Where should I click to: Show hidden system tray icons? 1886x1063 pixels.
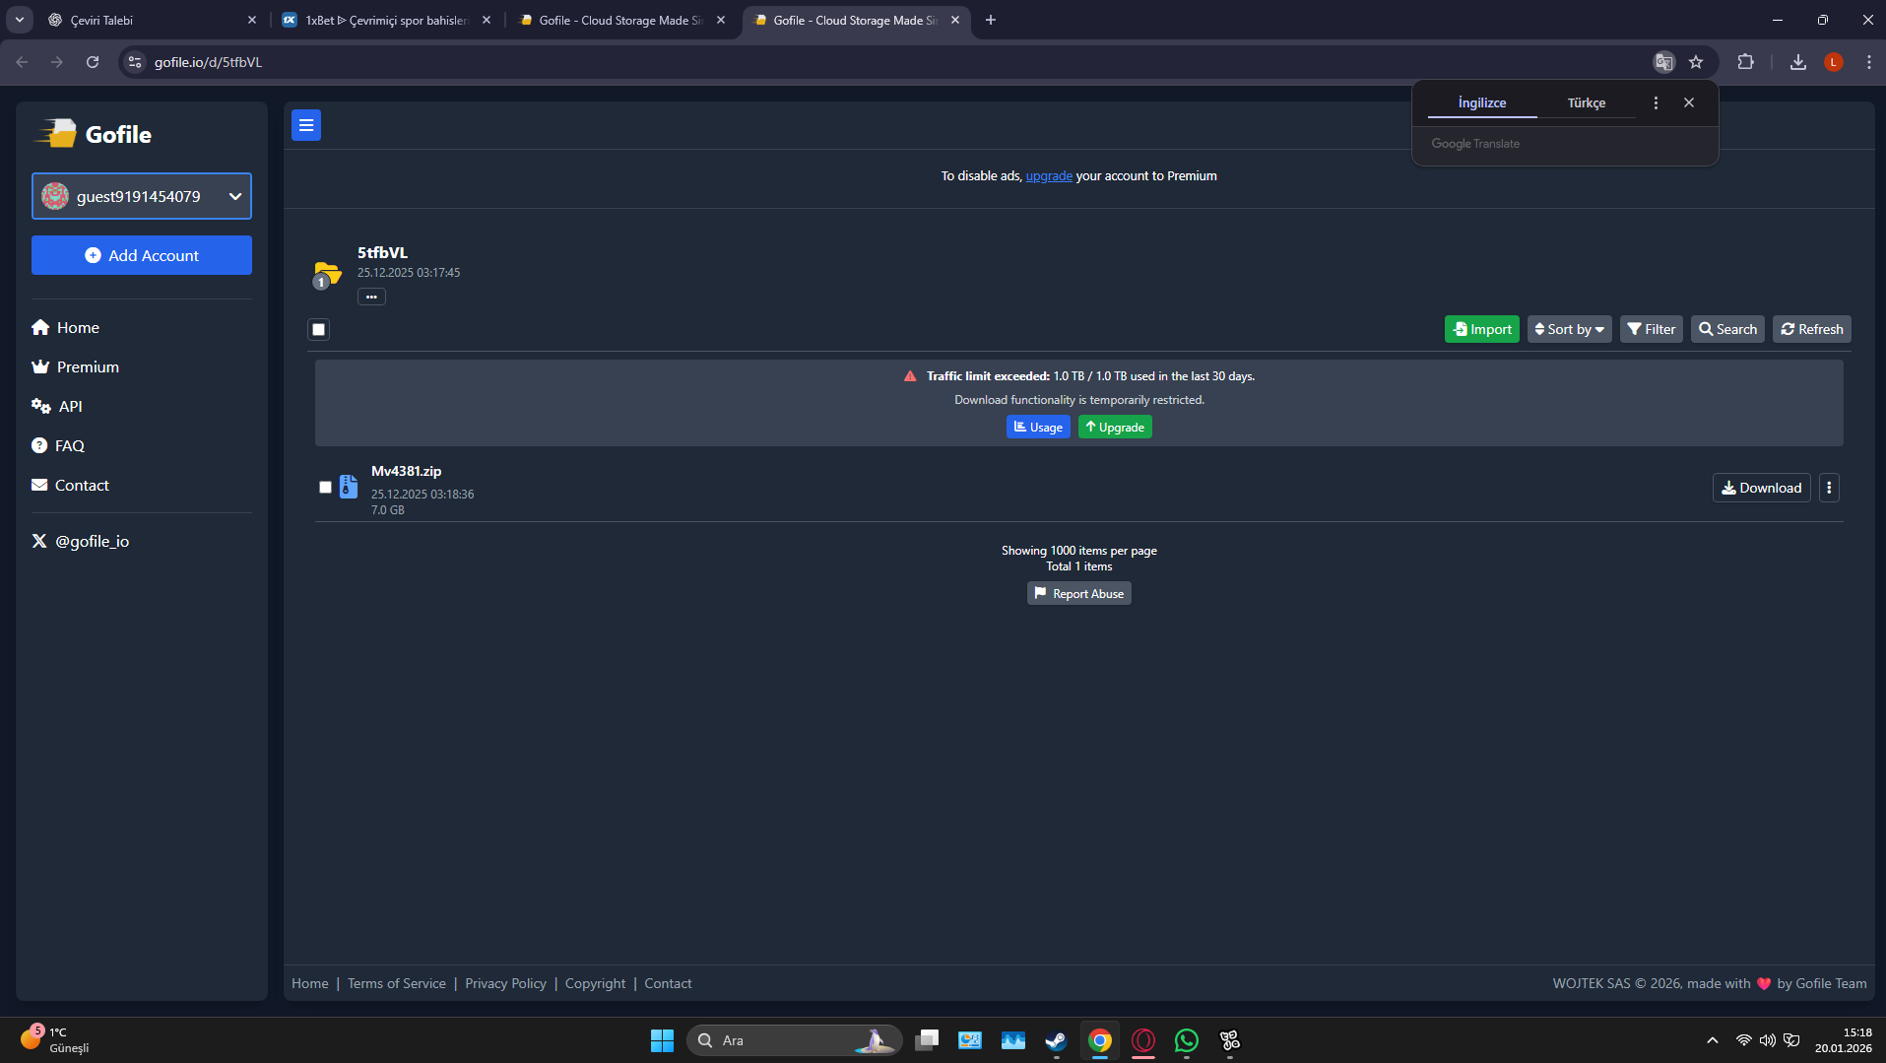(1713, 1040)
